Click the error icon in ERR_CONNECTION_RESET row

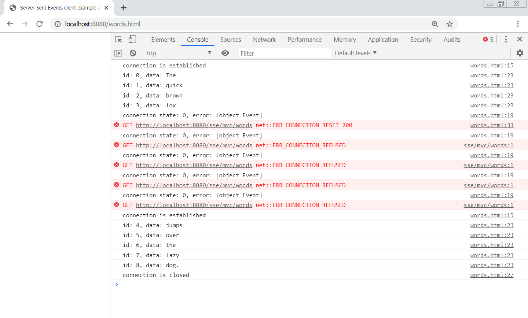coord(117,125)
